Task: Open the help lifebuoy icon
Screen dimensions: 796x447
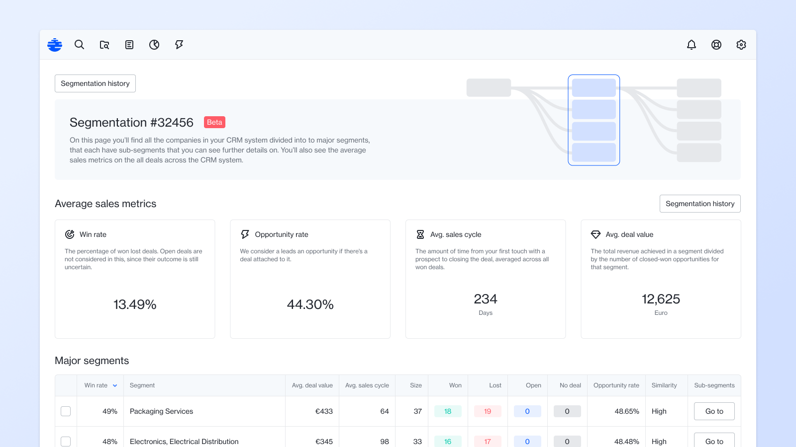Action: click(x=716, y=45)
